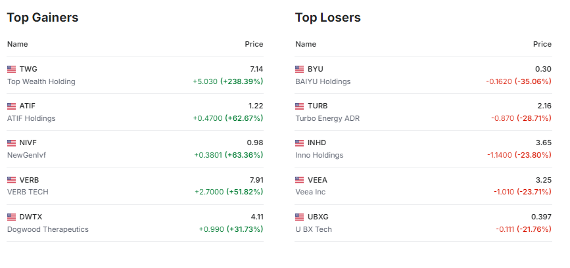
Task: Click the US flag icon beside VERB
Action: point(11,179)
